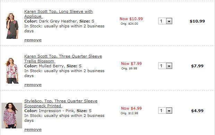Expand quantity dropdown arrow for $4.99 item
This screenshot has height=135, width=215.
tap(169, 111)
